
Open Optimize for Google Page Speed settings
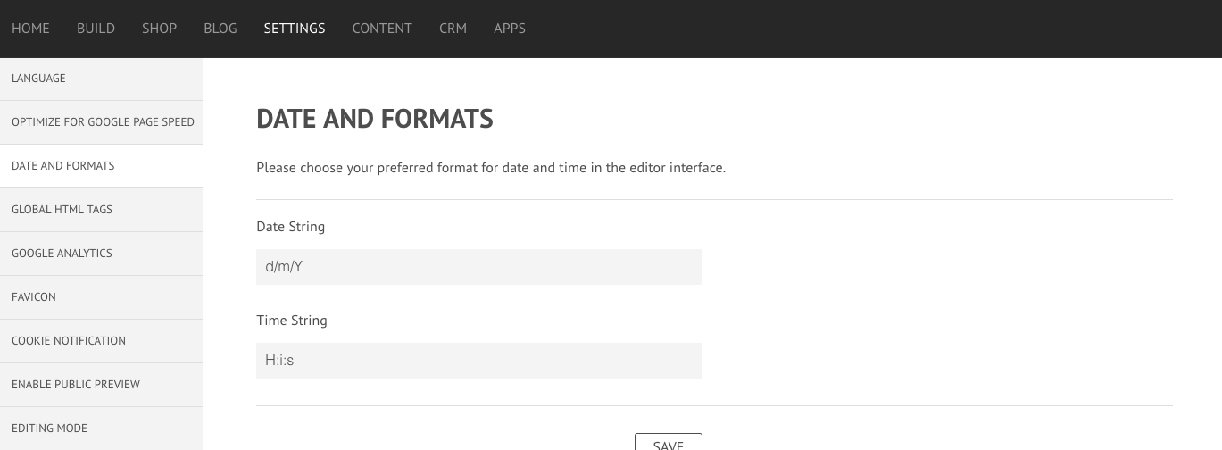click(101, 122)
